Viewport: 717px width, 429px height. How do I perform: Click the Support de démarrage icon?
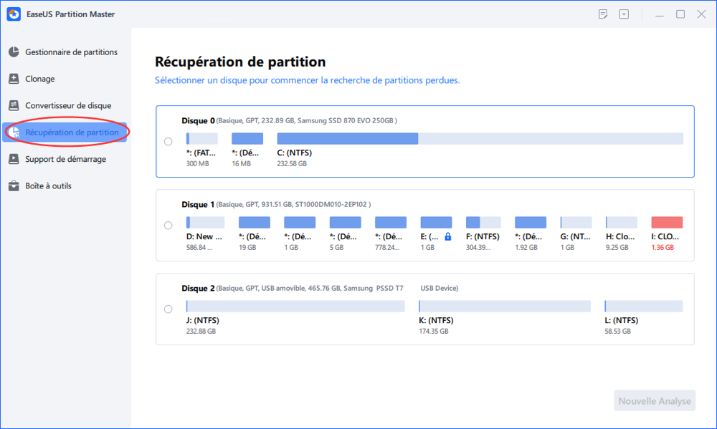pyautogui.click(x=14, y=159)
